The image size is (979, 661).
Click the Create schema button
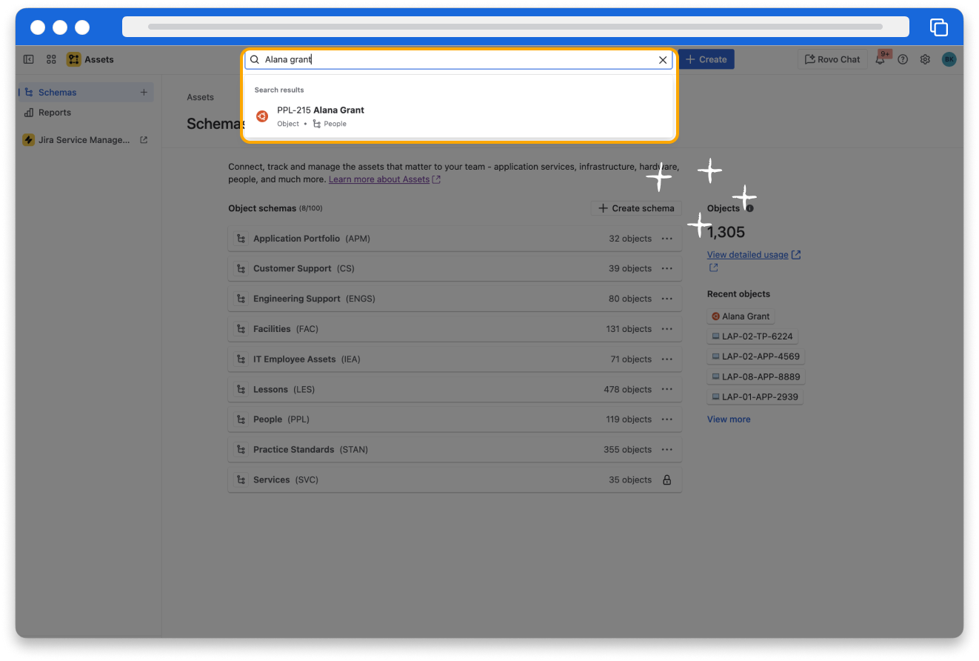click(636, 208)
